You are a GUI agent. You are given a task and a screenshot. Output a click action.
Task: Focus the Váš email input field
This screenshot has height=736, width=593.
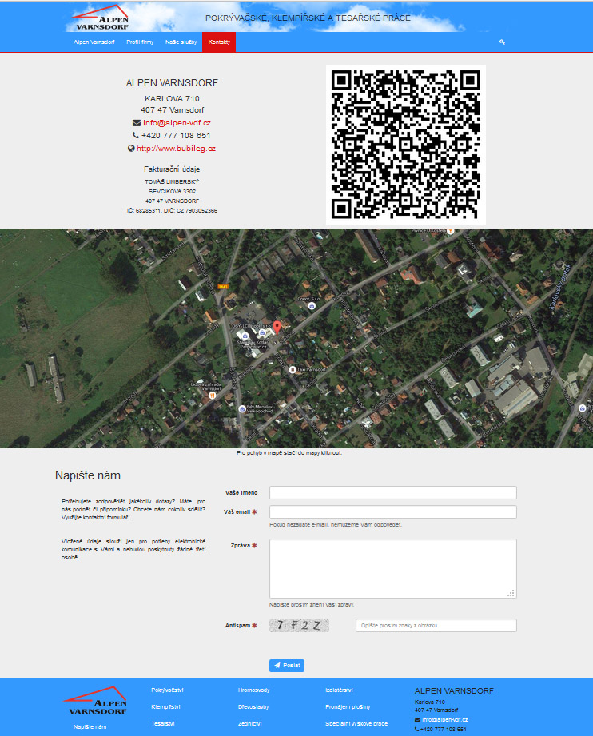(x=393, y=511)
